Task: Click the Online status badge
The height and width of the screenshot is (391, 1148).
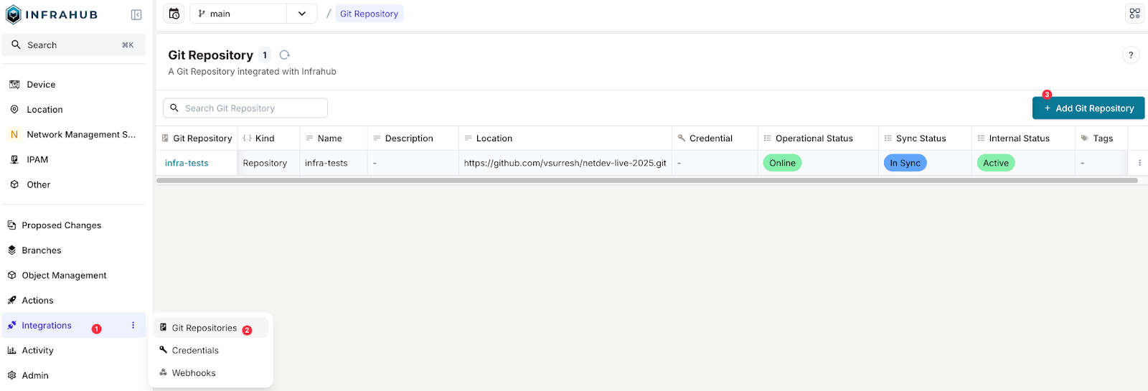Action: tap(782, 164)
